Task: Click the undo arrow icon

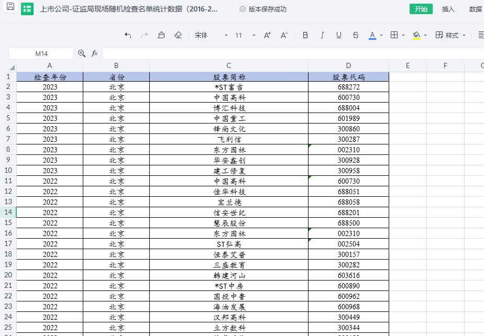Action: point(128,35)
